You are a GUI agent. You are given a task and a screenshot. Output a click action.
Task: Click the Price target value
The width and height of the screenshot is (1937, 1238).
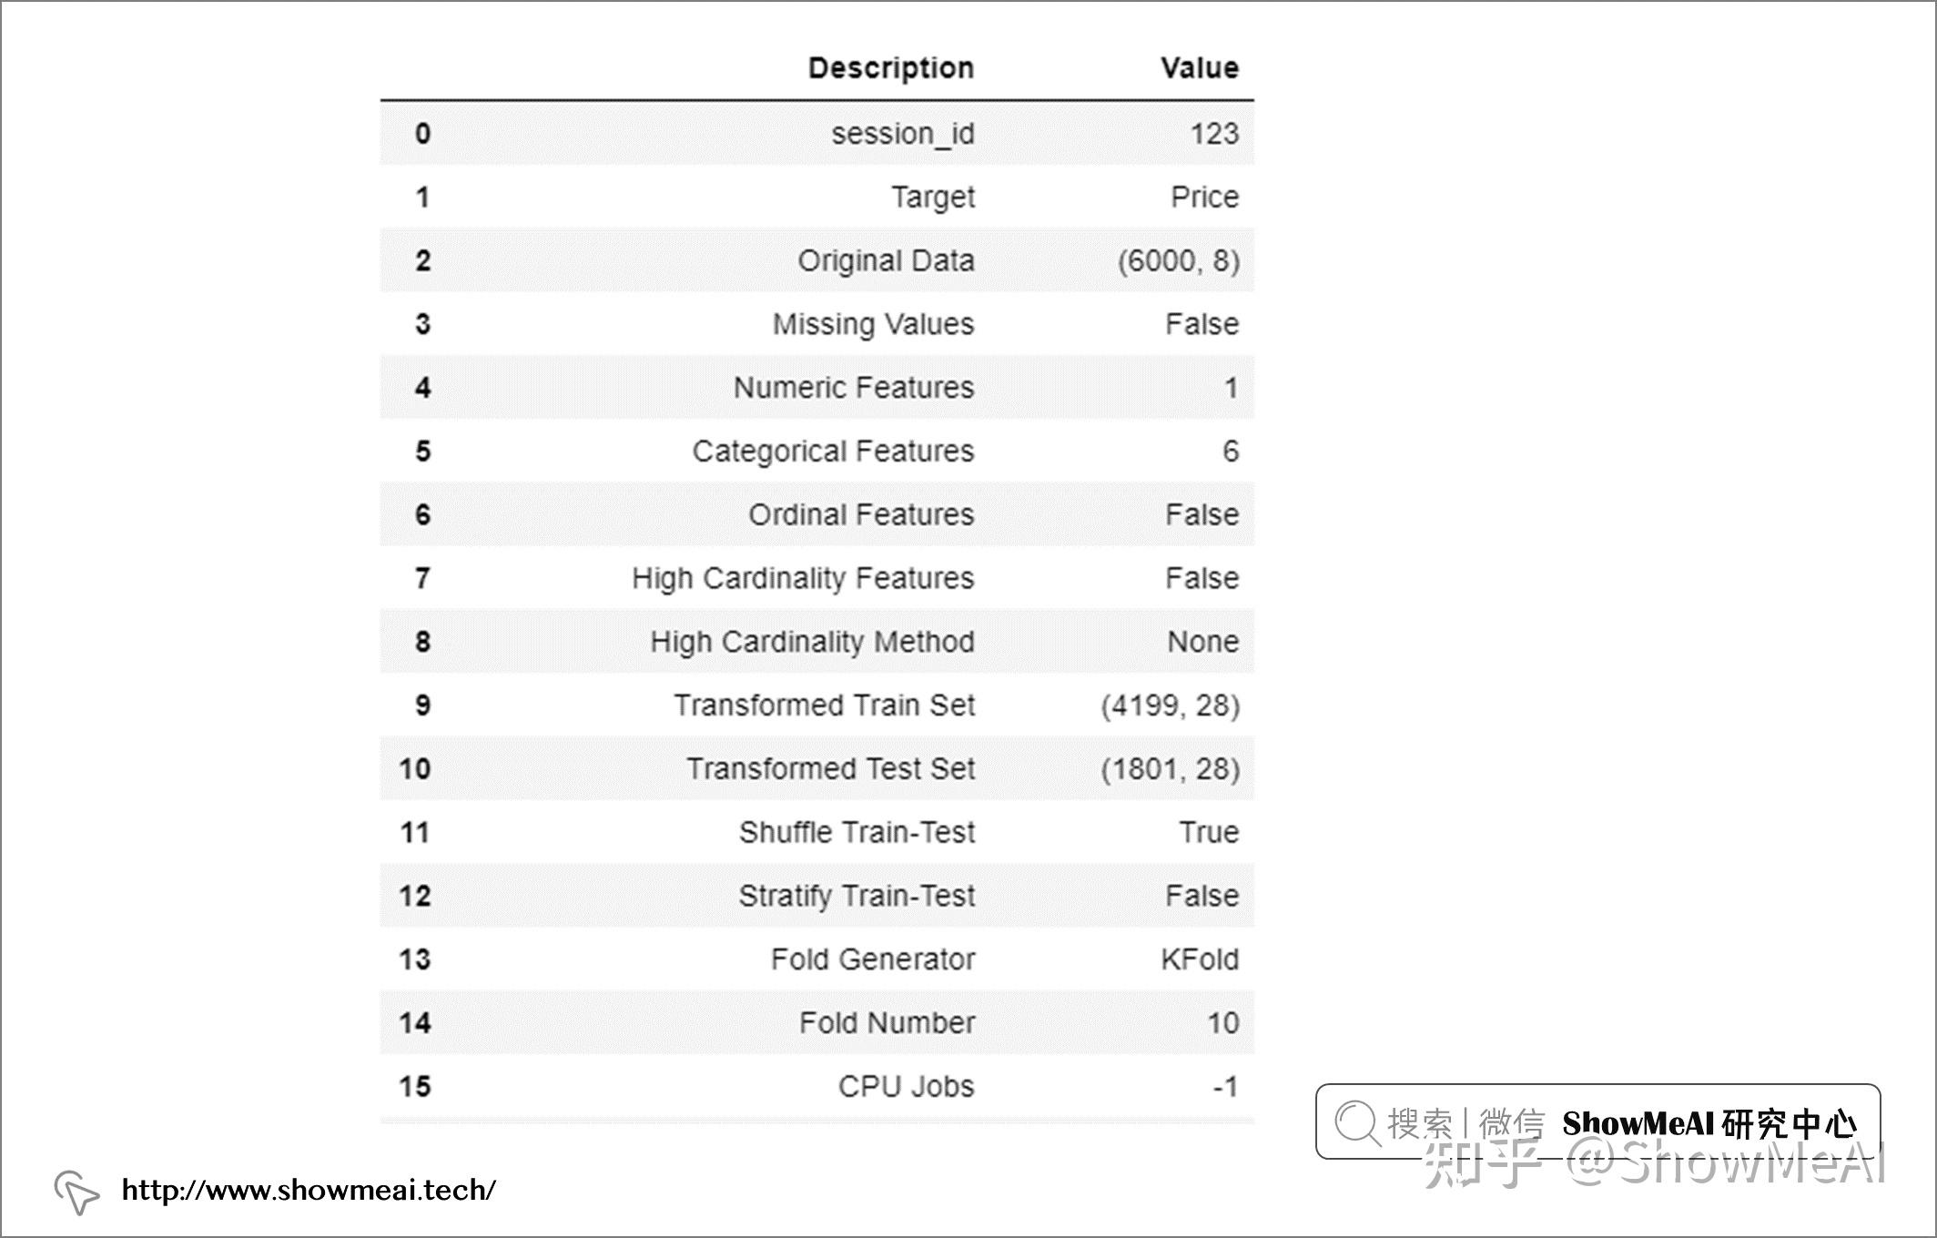tap(1204, 198)
